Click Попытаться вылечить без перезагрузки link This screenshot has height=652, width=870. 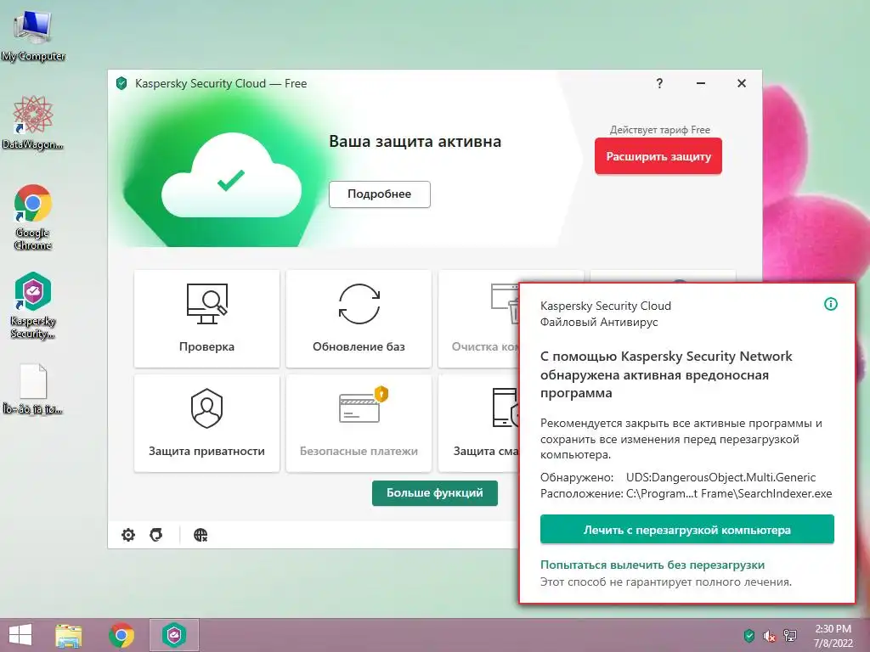point(652,565)
